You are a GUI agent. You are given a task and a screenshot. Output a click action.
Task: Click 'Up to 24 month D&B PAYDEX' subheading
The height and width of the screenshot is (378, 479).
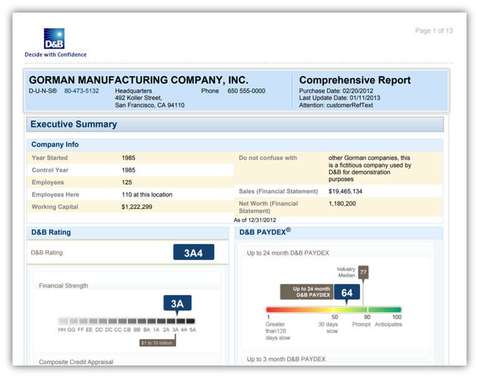coord(288,253)
